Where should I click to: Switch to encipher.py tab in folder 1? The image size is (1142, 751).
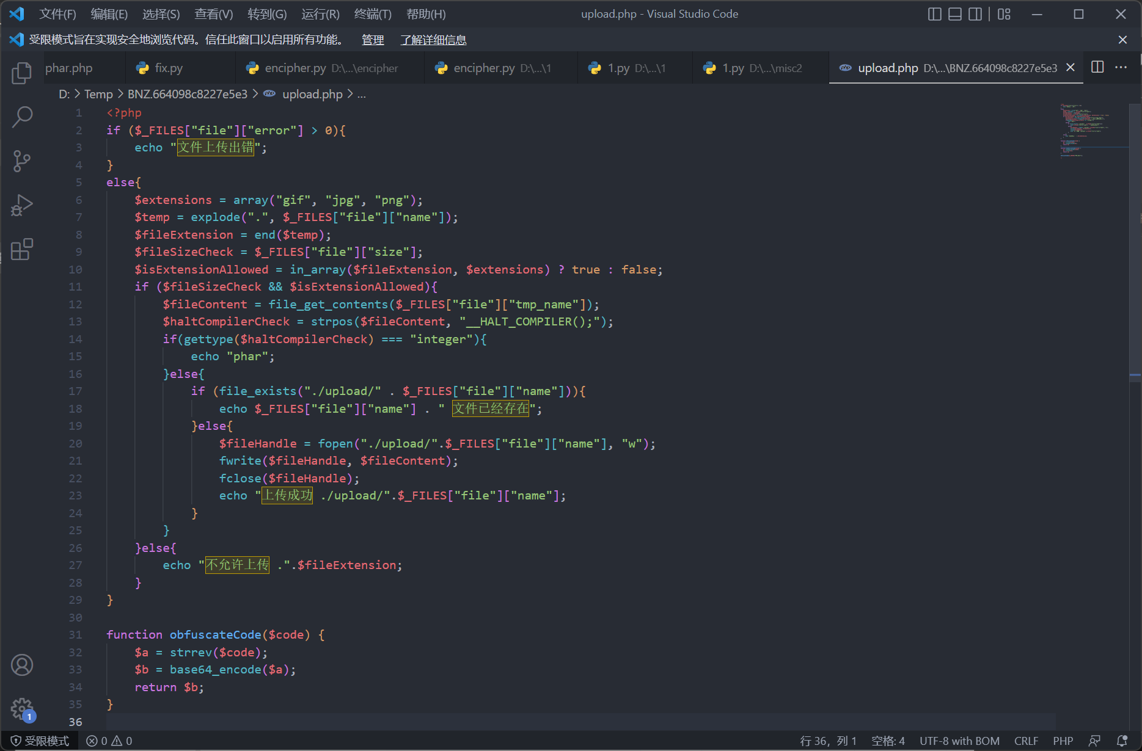coord(501,68)
